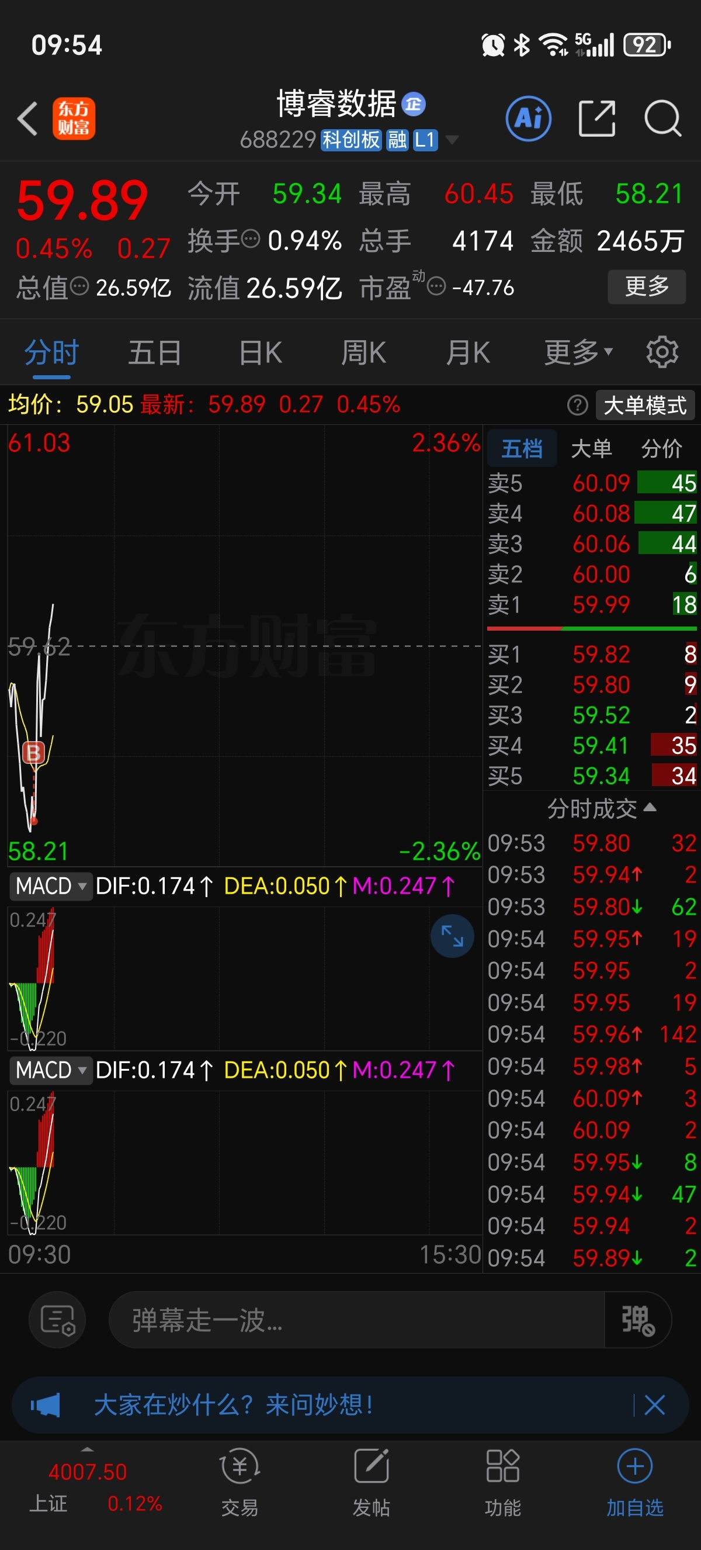Tap the buy-sell ratio bar

click(x=592, y=628)
